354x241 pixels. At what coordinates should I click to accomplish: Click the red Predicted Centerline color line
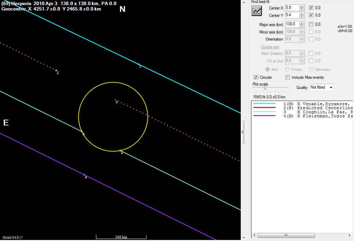[264, 107]
